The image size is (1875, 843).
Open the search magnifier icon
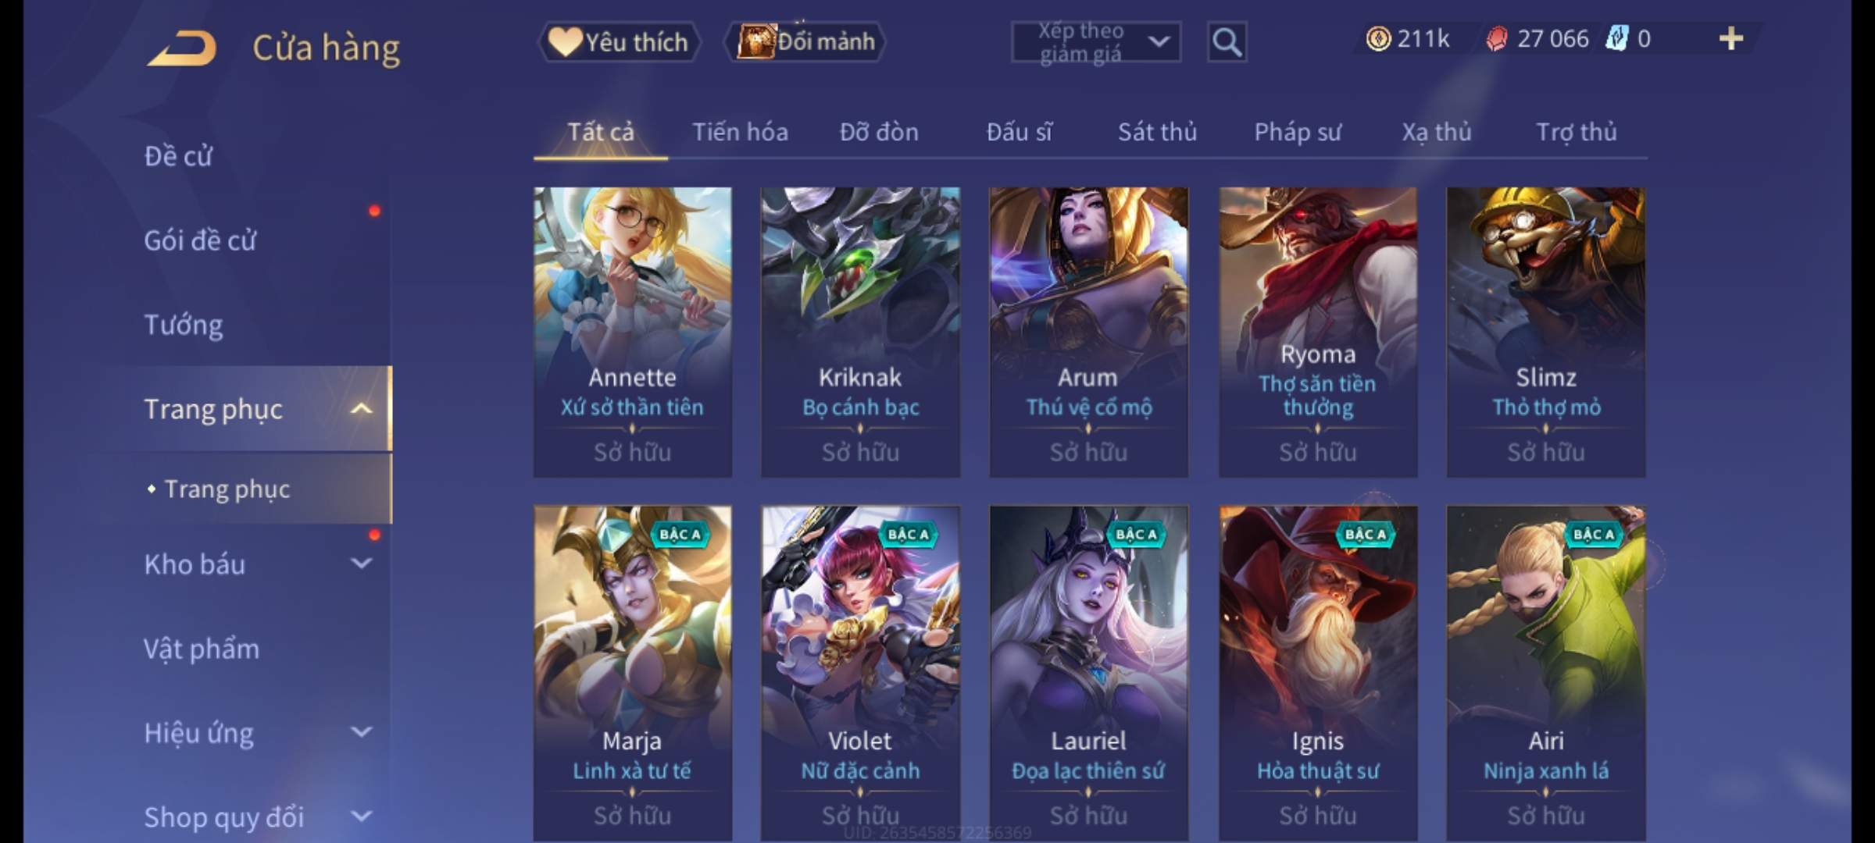(1227, 41)
